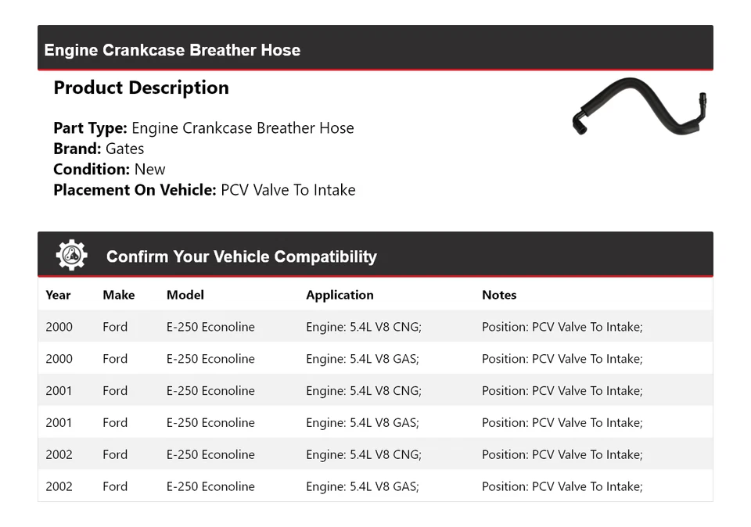Select the 2001 row's 5.4L V8 CNG engine cell
This screenshot has height=527, width=751.
(x=363, y=391)
